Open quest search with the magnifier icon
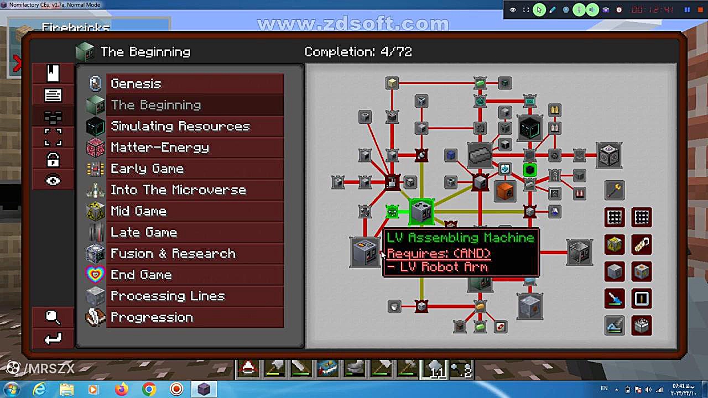 point(53,317)
